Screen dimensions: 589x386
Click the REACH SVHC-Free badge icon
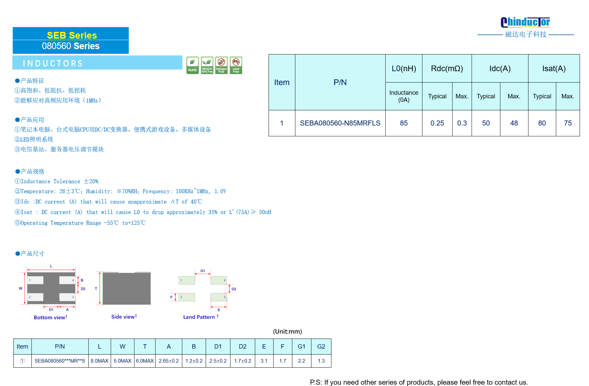pyautogui.click(x=207, y=65)
